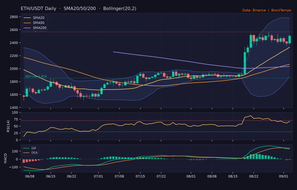The height and width of the screenshot is (190, 297).
Task: Click the 2200 price axis tick
Action: (x=14, y=56)
